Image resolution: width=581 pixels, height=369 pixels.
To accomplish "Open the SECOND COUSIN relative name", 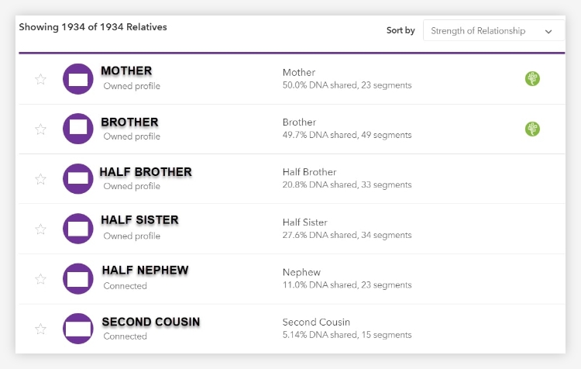I will click(x=150, y=321).
